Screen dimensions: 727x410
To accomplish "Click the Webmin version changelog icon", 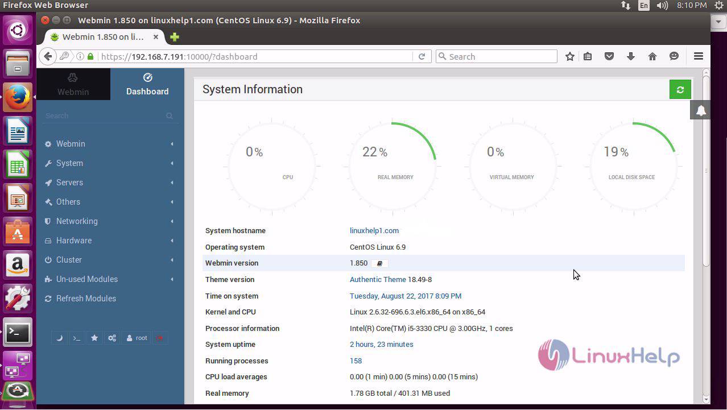I will point(380,263).
